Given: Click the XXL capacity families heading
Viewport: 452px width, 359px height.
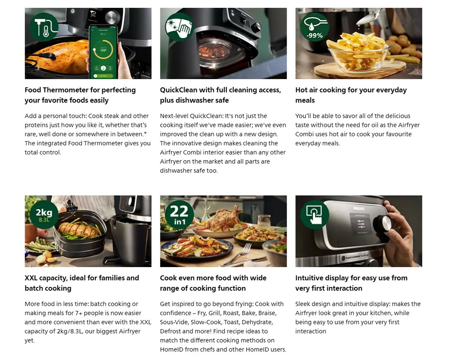Looking at the screenshot, I should 82,283.
